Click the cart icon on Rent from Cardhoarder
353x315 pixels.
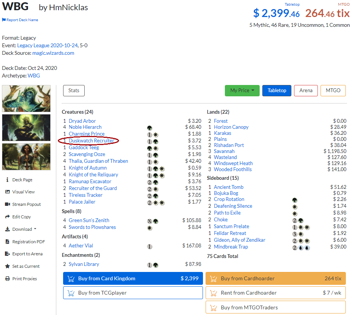pos(214,293)
